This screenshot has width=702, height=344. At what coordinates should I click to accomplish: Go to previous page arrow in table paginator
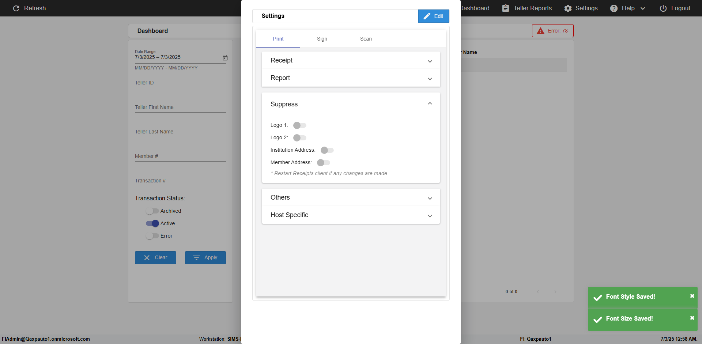point(538,292)
